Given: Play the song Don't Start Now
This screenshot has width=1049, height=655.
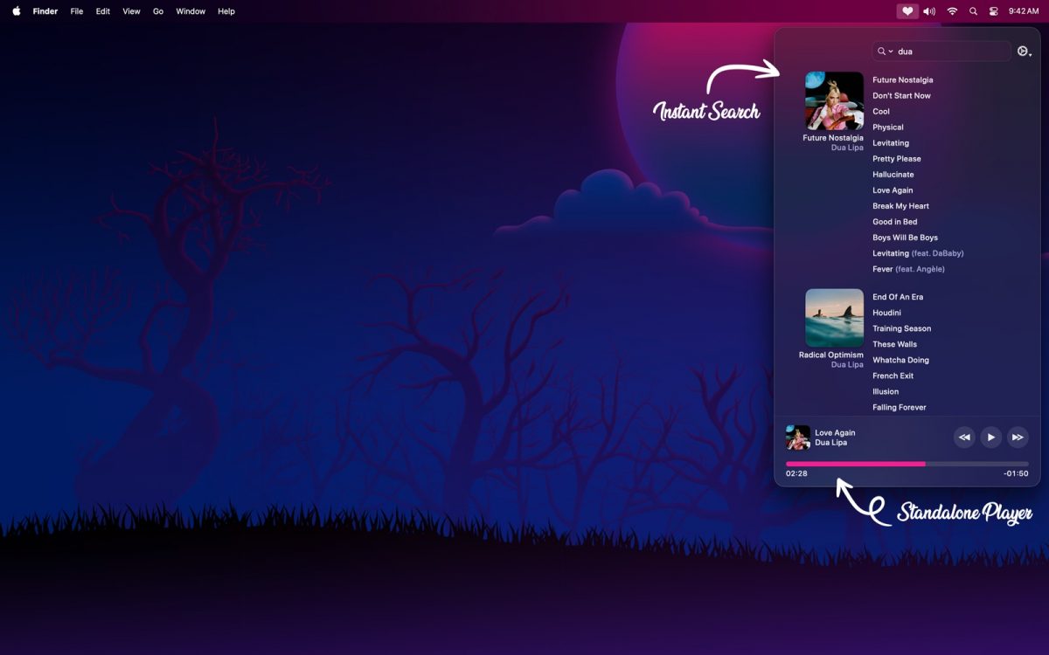Looking at the screenshot, I should (x=901, y=96).
